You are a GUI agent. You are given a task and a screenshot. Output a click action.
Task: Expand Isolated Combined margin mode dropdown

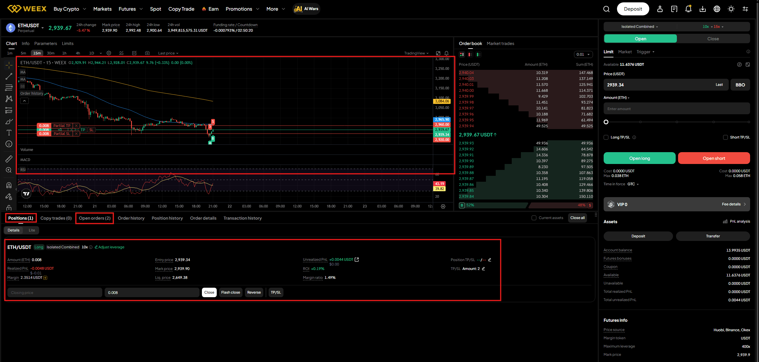point(640,27)
